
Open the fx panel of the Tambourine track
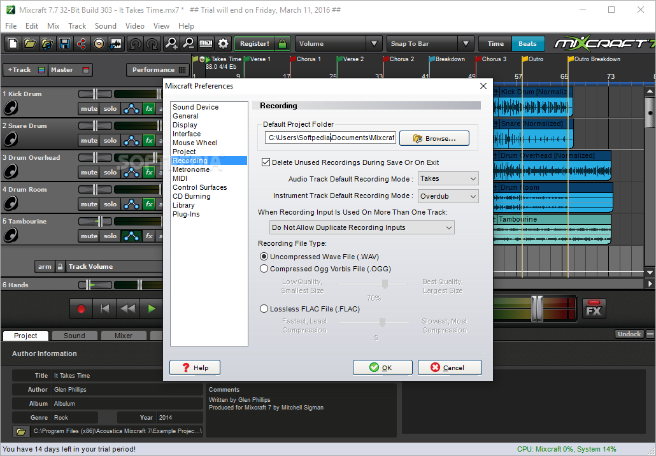pyautogui.click(x=149, y=236)
